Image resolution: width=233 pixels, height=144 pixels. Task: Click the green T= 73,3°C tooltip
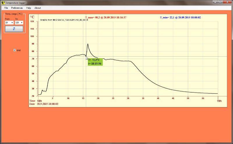click(x=95, y=62)
